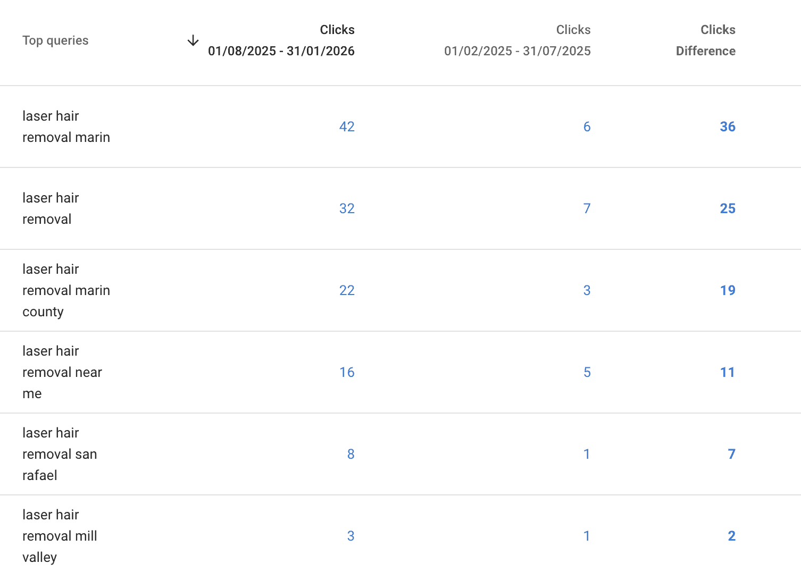Click the Top queries column header
Screen dimensions: 801x572
[x=55, y=40]
